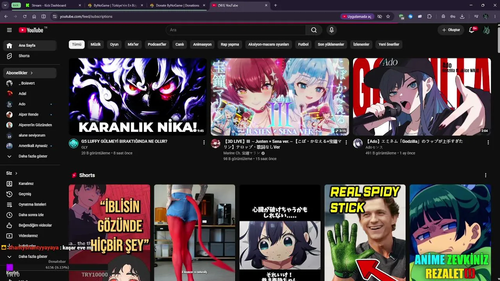Viewport: 500px width, 281px height.
Task: Open options for the Ado Godzilla video
Action: pyautogui.click(x=488, y=142)
